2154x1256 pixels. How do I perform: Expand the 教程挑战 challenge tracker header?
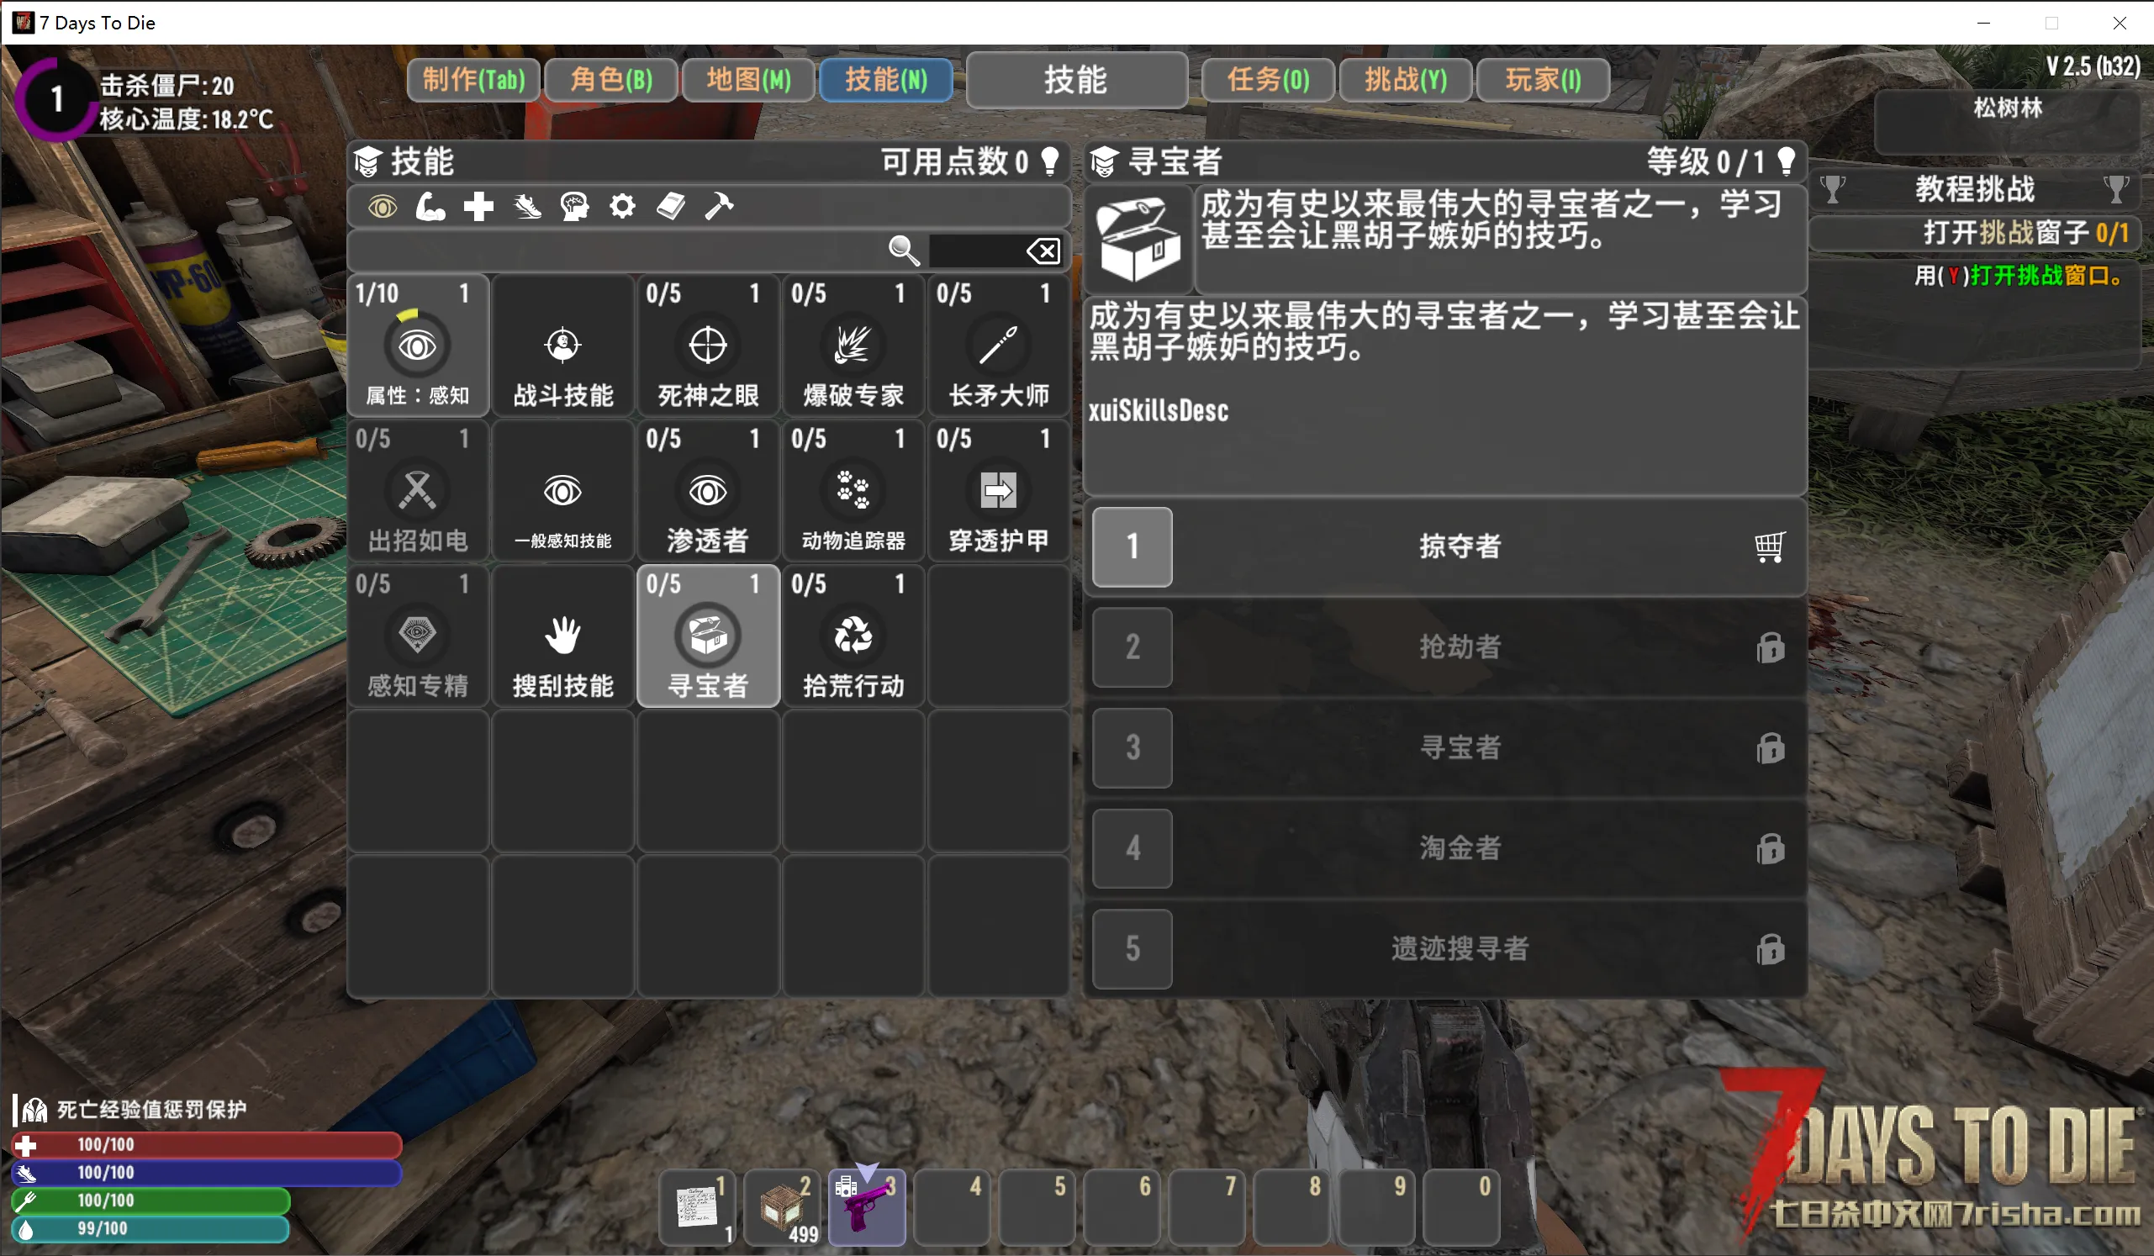click(1974, 189)
